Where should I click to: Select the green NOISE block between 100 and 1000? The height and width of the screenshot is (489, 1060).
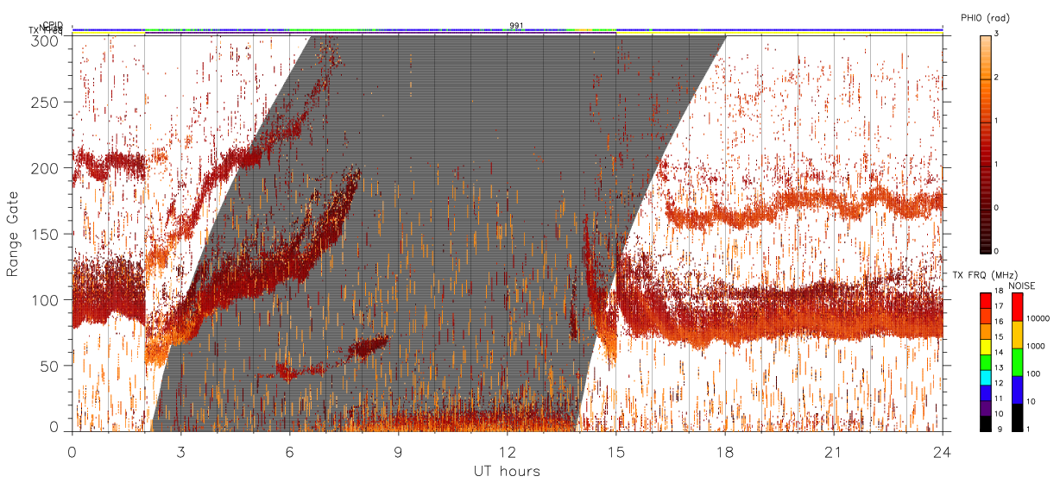pos(1016,362)
